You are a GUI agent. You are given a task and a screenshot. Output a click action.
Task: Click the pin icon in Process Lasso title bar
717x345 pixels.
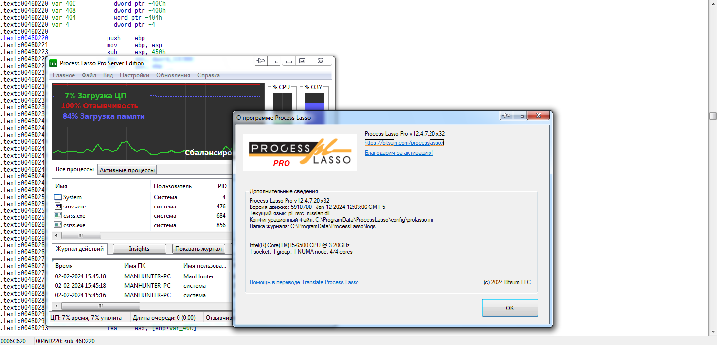click(261, 61)
